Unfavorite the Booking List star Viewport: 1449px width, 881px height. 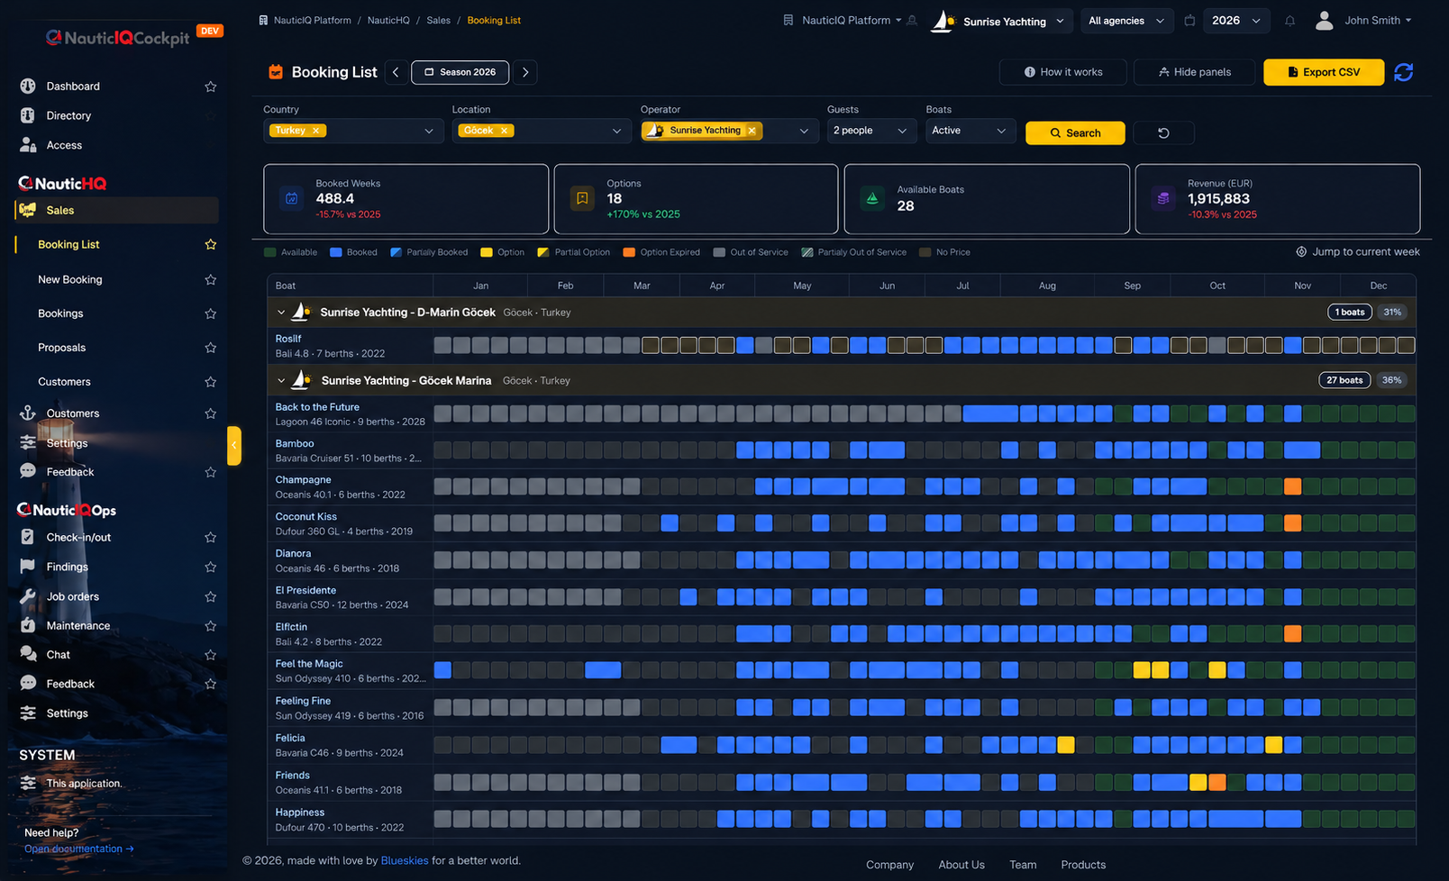pyautogui.click(x=211, y=244)
